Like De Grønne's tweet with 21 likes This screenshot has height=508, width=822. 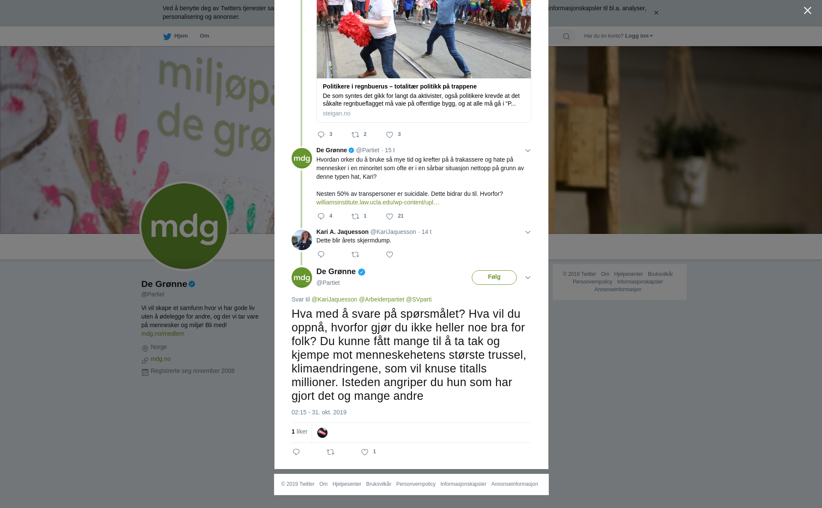click(390, 216)
